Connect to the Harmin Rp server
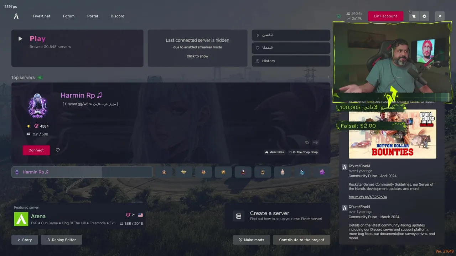This screenshot has height=256, width=456. [36, 150]
